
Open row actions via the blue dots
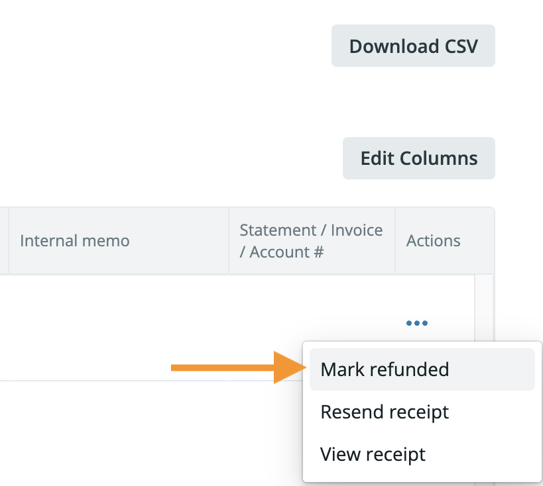[x=416, y=323]
